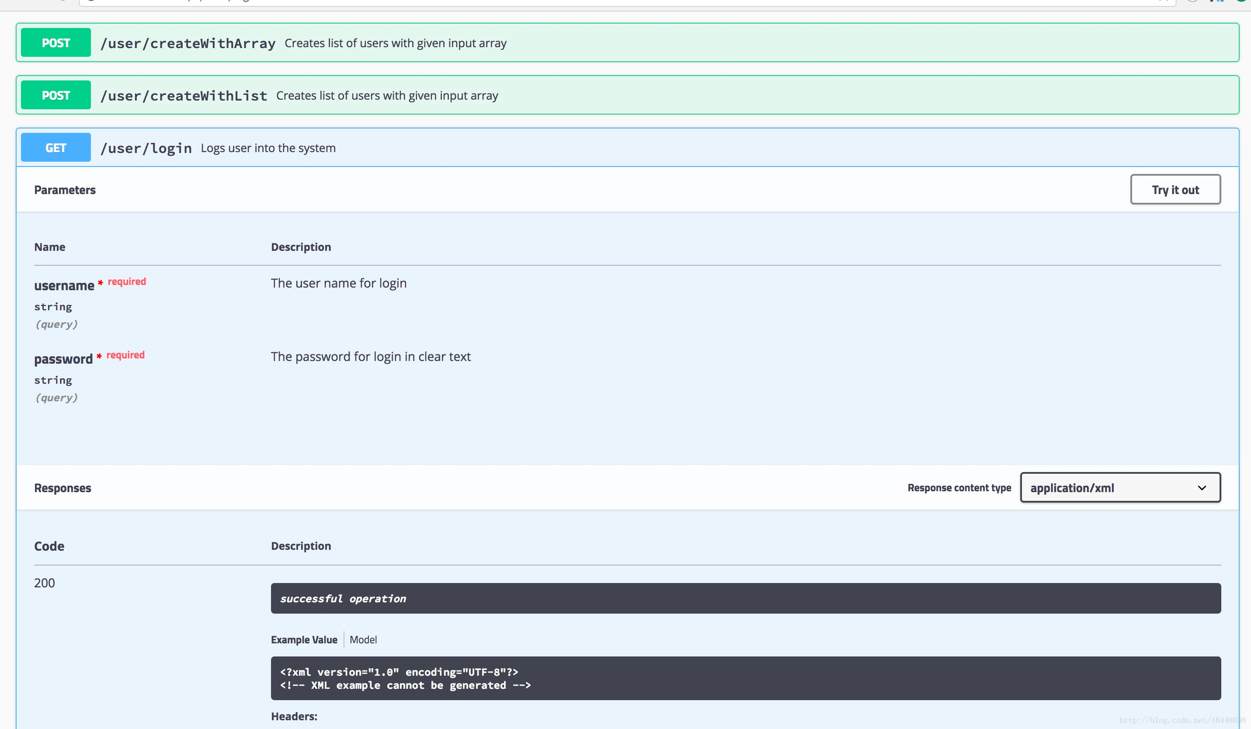Screen dimensions: 1251x729
Task: Click the username parameter name
Action: point(64,286)
